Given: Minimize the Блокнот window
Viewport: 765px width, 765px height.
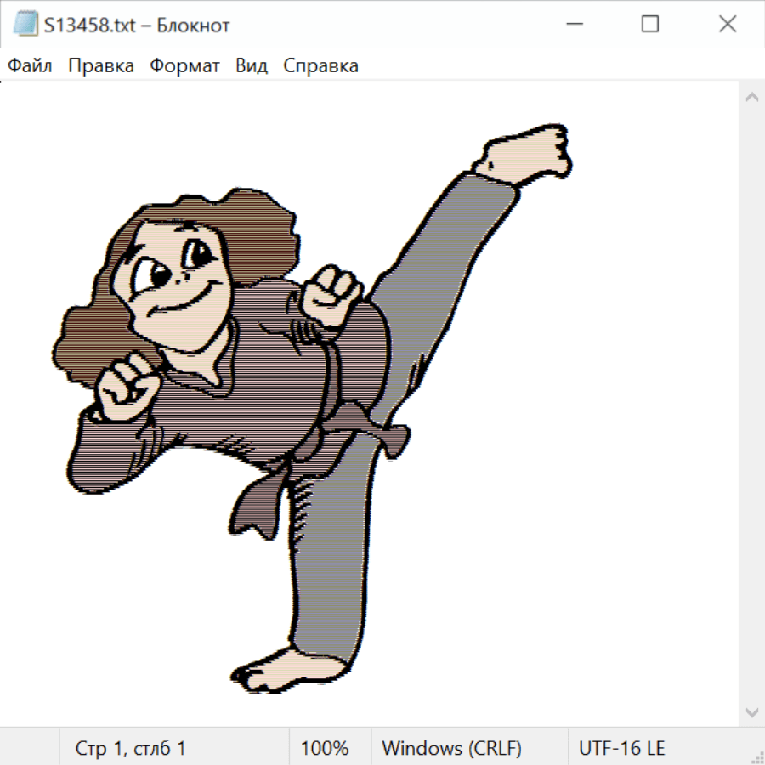Looking at the screenshot, I should pyautogui.click(x=575, y=25).
